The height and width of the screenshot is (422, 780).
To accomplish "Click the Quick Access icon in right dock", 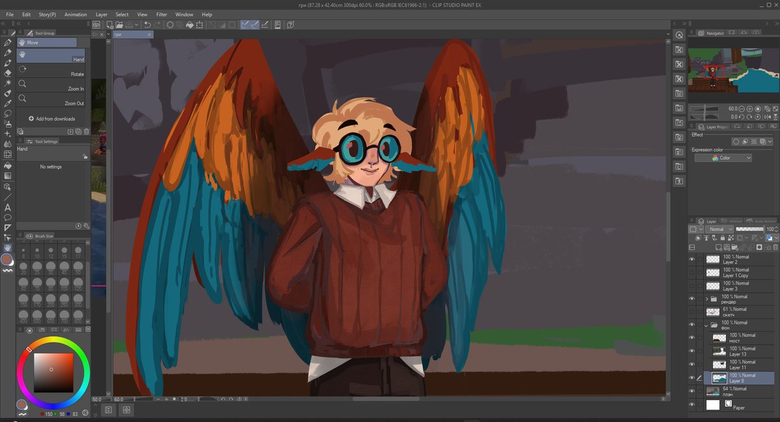I will coord(679,35).
